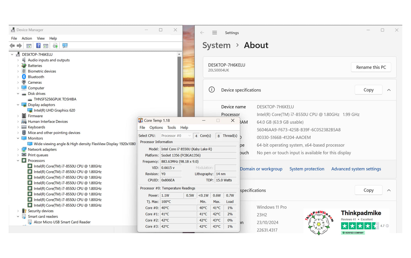
Task: Click Device Manager's forward arrow toolbar icon
Action: [19, 46]
